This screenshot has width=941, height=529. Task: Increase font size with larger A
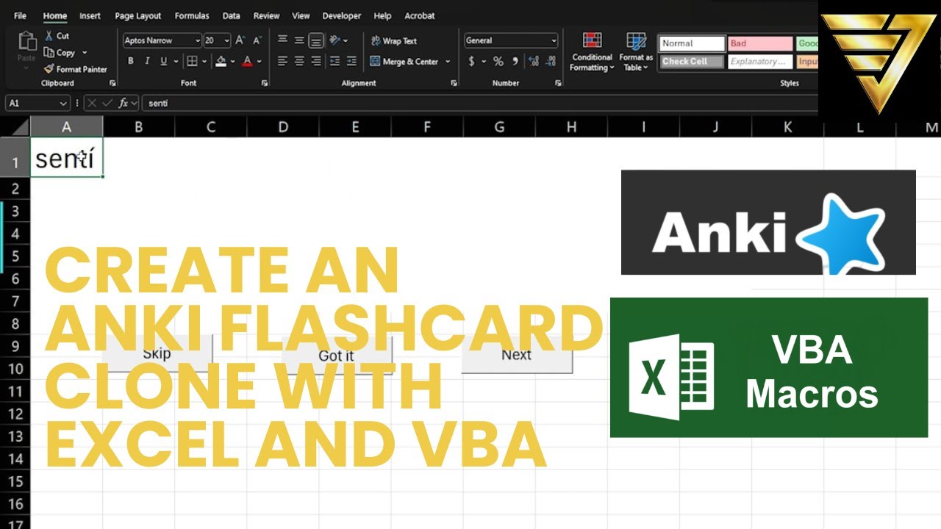240,40
